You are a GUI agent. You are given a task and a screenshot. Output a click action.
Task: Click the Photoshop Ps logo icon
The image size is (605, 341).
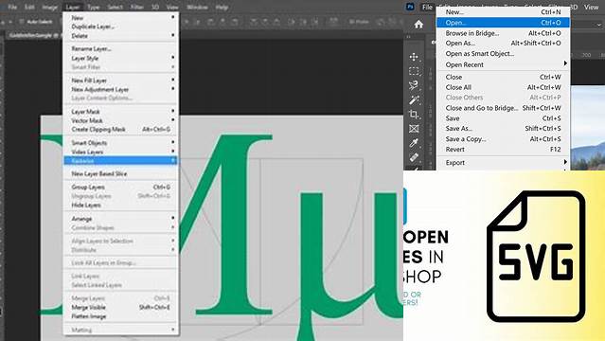(x=411, y=7)
